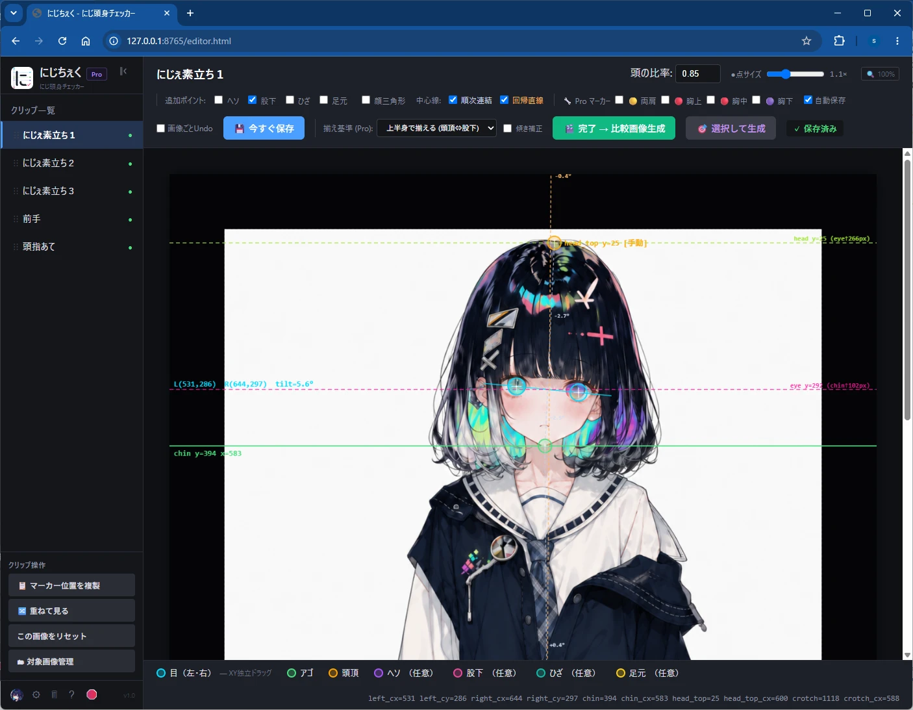Enable the 胸中 Pro marker checkbox
The width and height of the screenshot is (913, 710).
711,100
